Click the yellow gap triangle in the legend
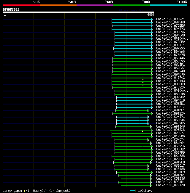The image size is (190, 193). tap(24, 191)
